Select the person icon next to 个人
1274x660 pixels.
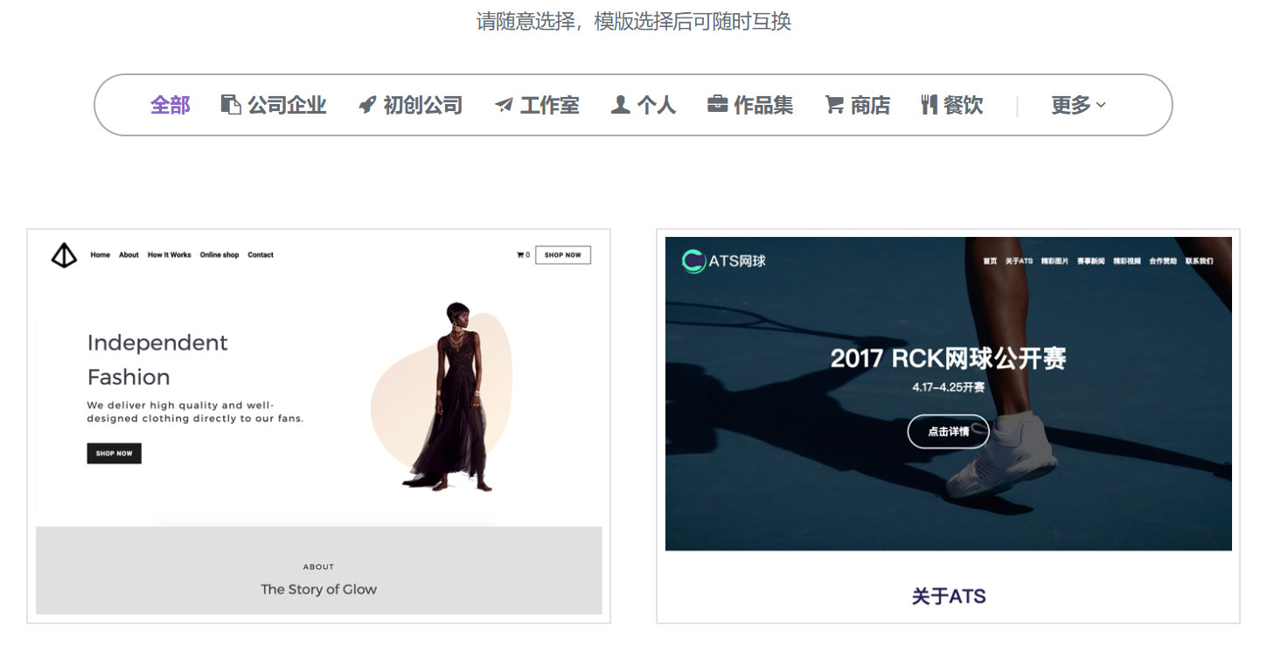click(x=620, y=104)
